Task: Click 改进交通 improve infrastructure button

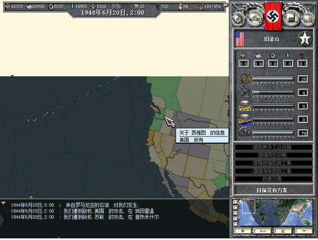Action: pos(273,179)
